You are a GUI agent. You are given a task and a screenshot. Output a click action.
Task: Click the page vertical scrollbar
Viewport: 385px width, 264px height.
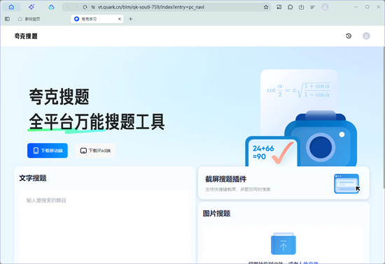384,117
